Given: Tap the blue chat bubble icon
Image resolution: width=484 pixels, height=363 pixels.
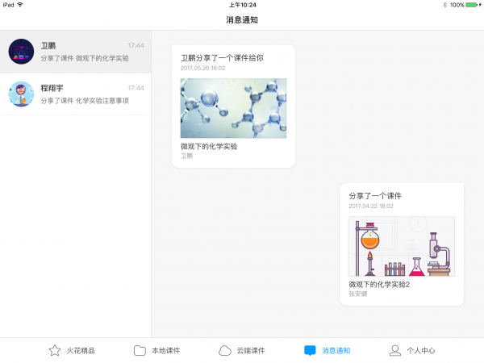Looking at the screenshot, I should 310,350.
